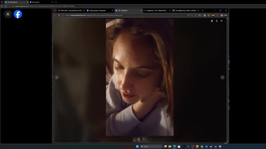266x149 pixels.
Task: Add a new tab in the inner browser
Action: [x=203, y=10]
